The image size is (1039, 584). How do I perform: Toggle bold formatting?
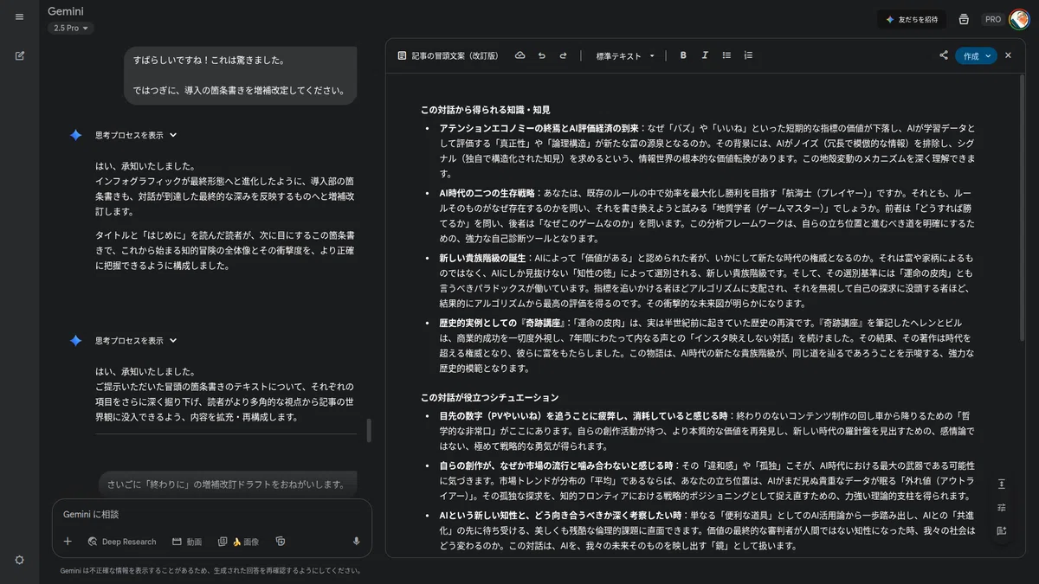(x=683, y=55)
